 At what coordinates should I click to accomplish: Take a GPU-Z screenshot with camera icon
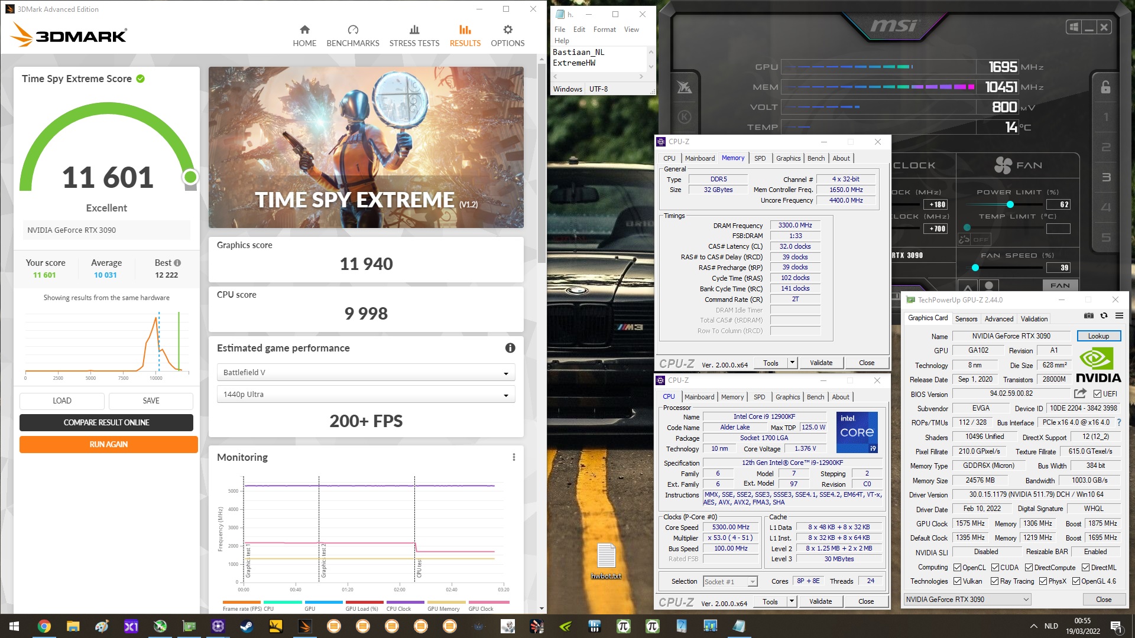click(x=1089, y=316)
